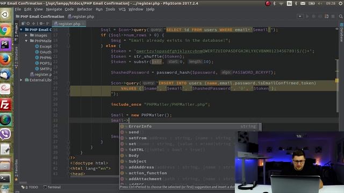
Task: Open the battery status indicator
Action: click(312, 4)
